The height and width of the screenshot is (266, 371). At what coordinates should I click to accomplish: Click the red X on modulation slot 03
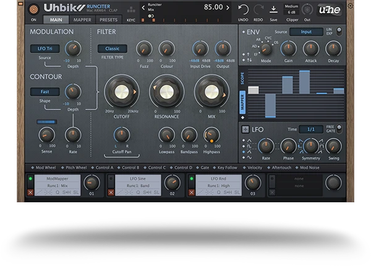point(191,192)
